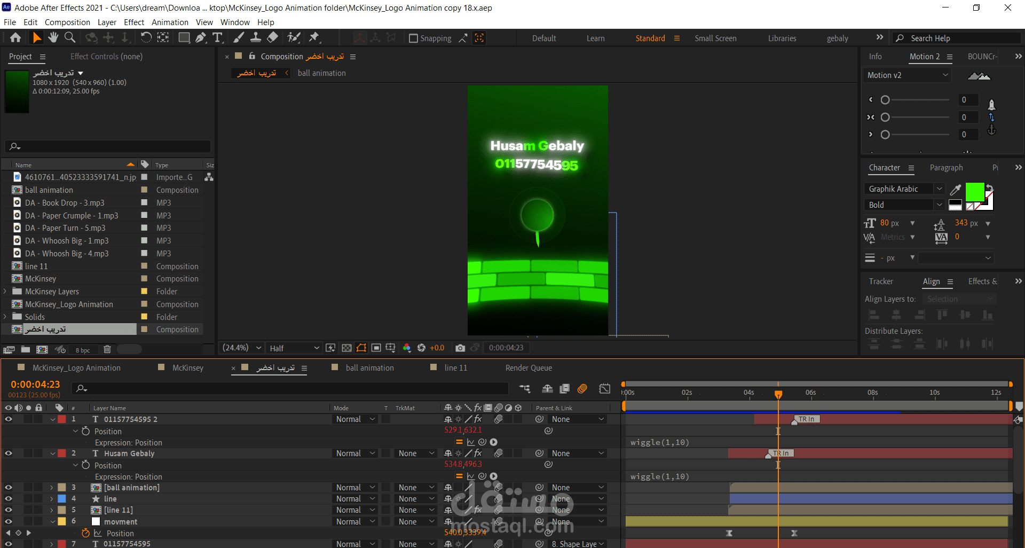
Task: Enable the Snapping checkbox
Action: 413,38
